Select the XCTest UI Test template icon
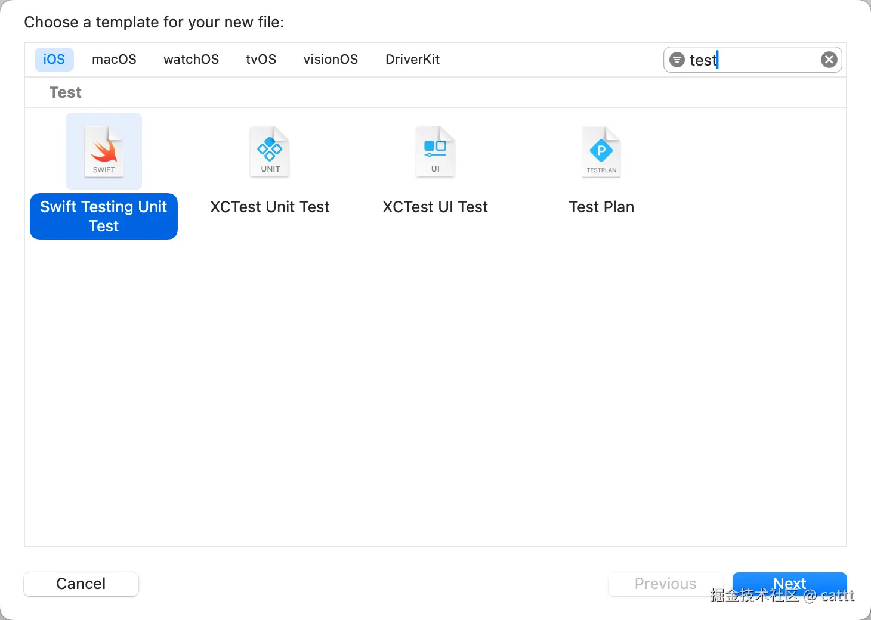The height and width of the screenshot is (620, 871). [435, 151]
